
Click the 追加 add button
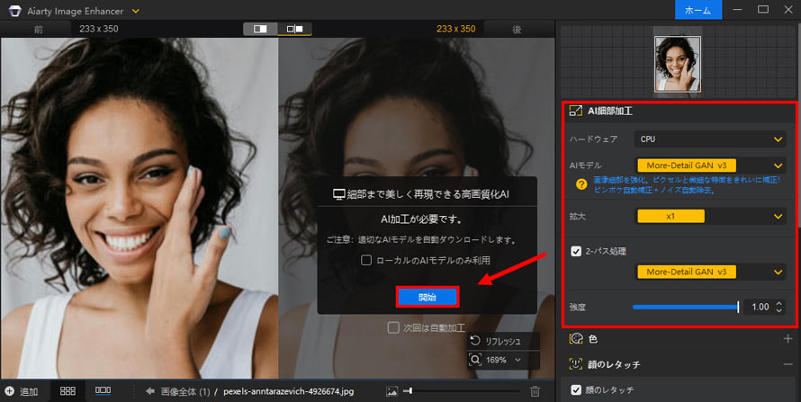[22, 391]
